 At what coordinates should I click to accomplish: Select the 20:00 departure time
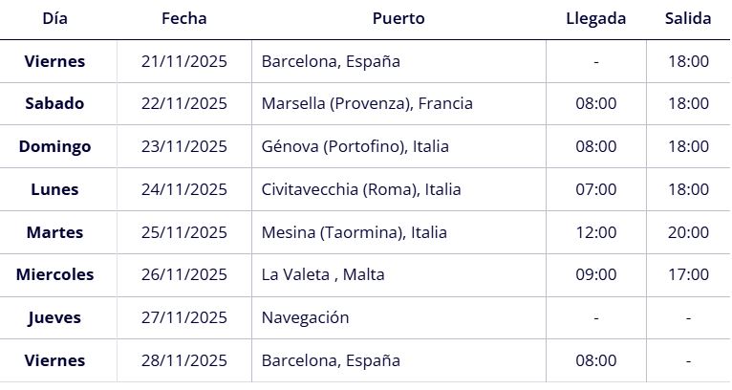[688, 232]
